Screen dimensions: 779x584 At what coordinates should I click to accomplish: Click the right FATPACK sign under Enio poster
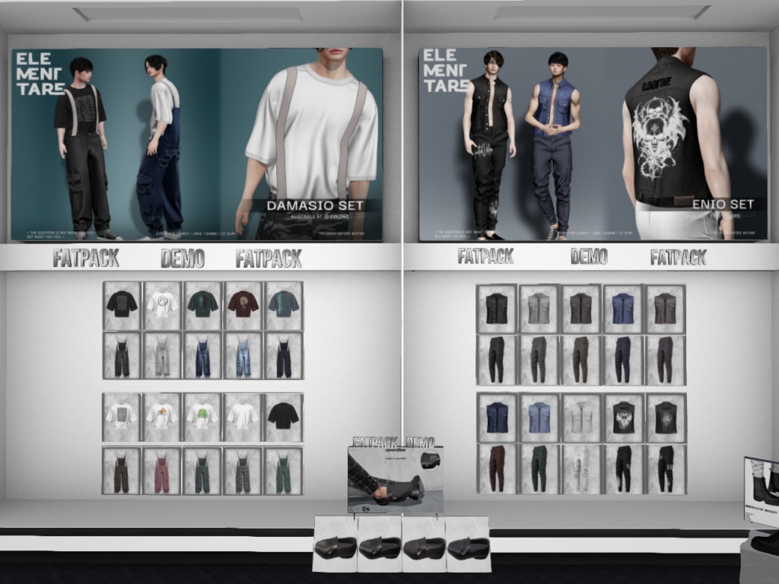679,257
